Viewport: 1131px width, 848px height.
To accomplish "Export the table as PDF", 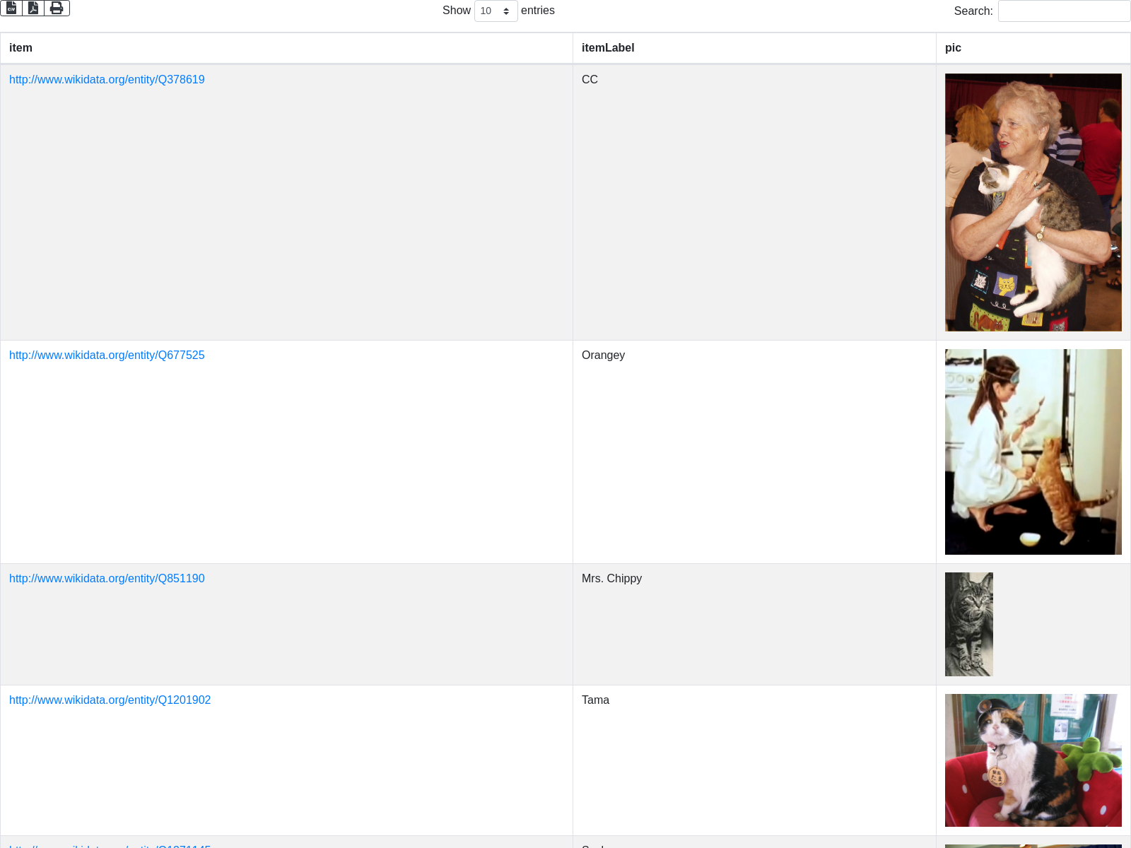I will (33, 8).
